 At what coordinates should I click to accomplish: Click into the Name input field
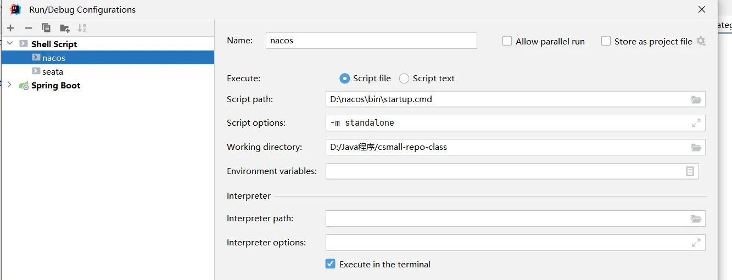coord(371,41)
